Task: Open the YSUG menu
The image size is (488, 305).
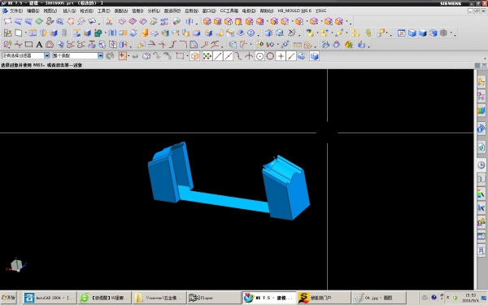Action: pos(320,11)
